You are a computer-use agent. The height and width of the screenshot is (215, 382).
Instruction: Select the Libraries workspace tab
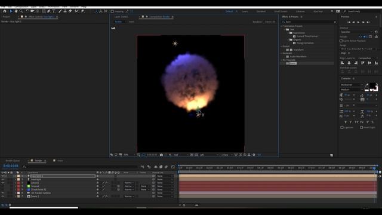[x=300, y=11]
